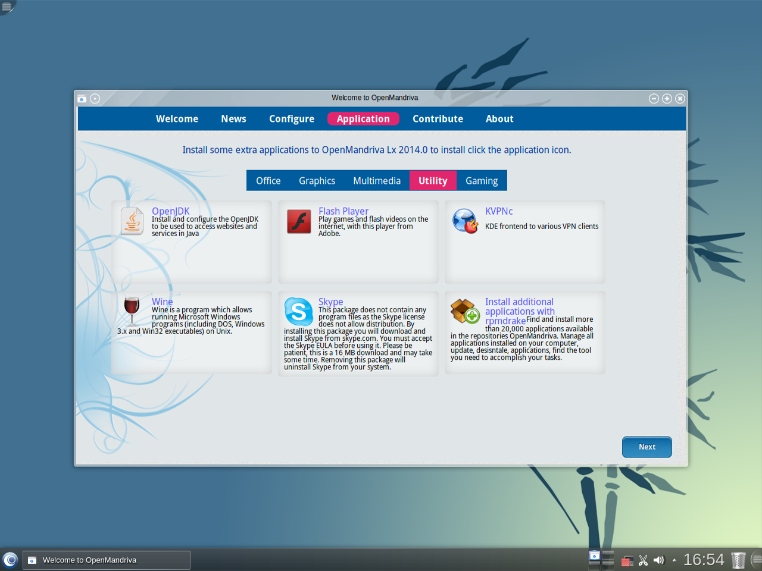Click the rpmdrake package box icon
This screenshot has width=762, height=571.
[465, 311]
